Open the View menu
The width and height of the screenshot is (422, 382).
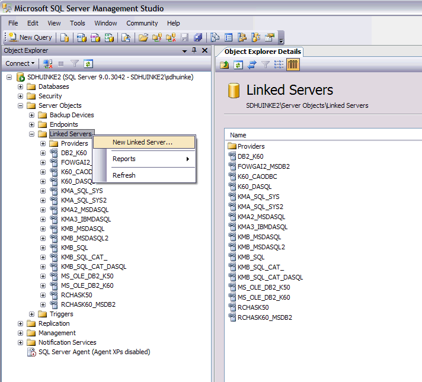(x=54, y=23)
